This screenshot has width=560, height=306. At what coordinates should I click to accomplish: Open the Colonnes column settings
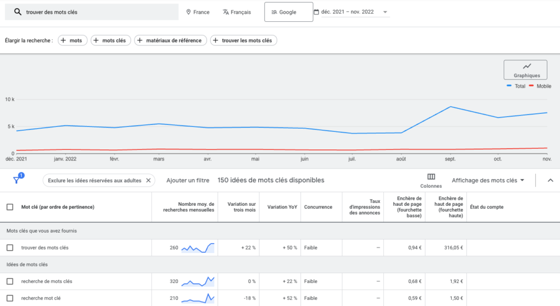[x=431, y=180]
